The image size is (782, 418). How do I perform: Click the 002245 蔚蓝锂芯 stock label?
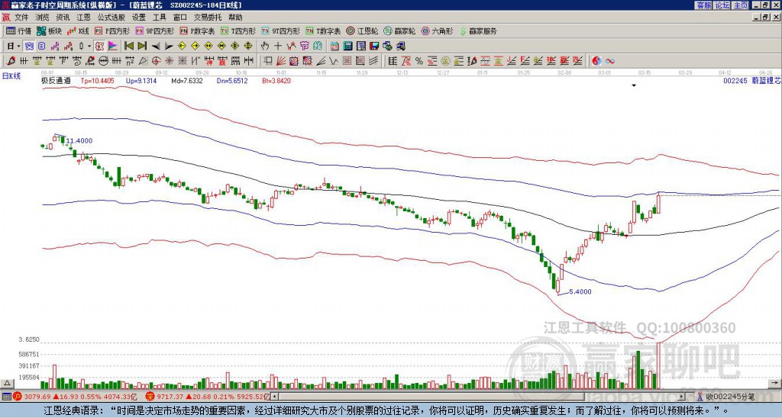coord(751,81)
